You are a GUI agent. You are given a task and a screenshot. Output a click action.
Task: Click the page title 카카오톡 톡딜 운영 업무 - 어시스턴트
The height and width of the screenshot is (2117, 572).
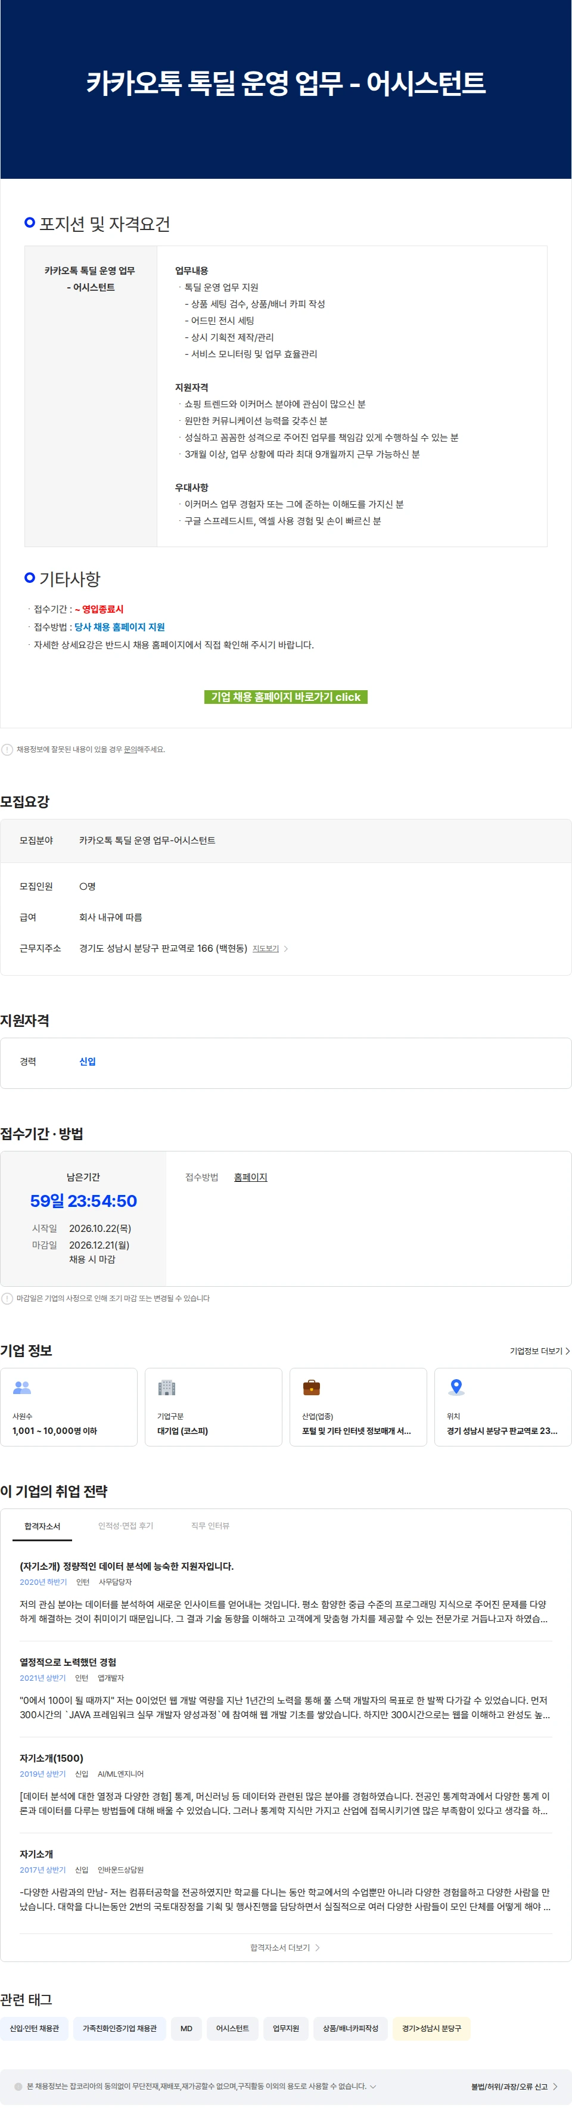point(286,83)
